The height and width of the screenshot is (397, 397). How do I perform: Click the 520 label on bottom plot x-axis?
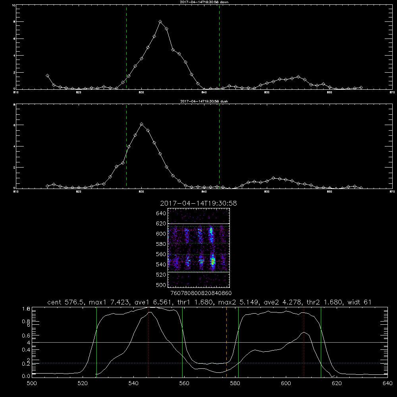point(83,384)
